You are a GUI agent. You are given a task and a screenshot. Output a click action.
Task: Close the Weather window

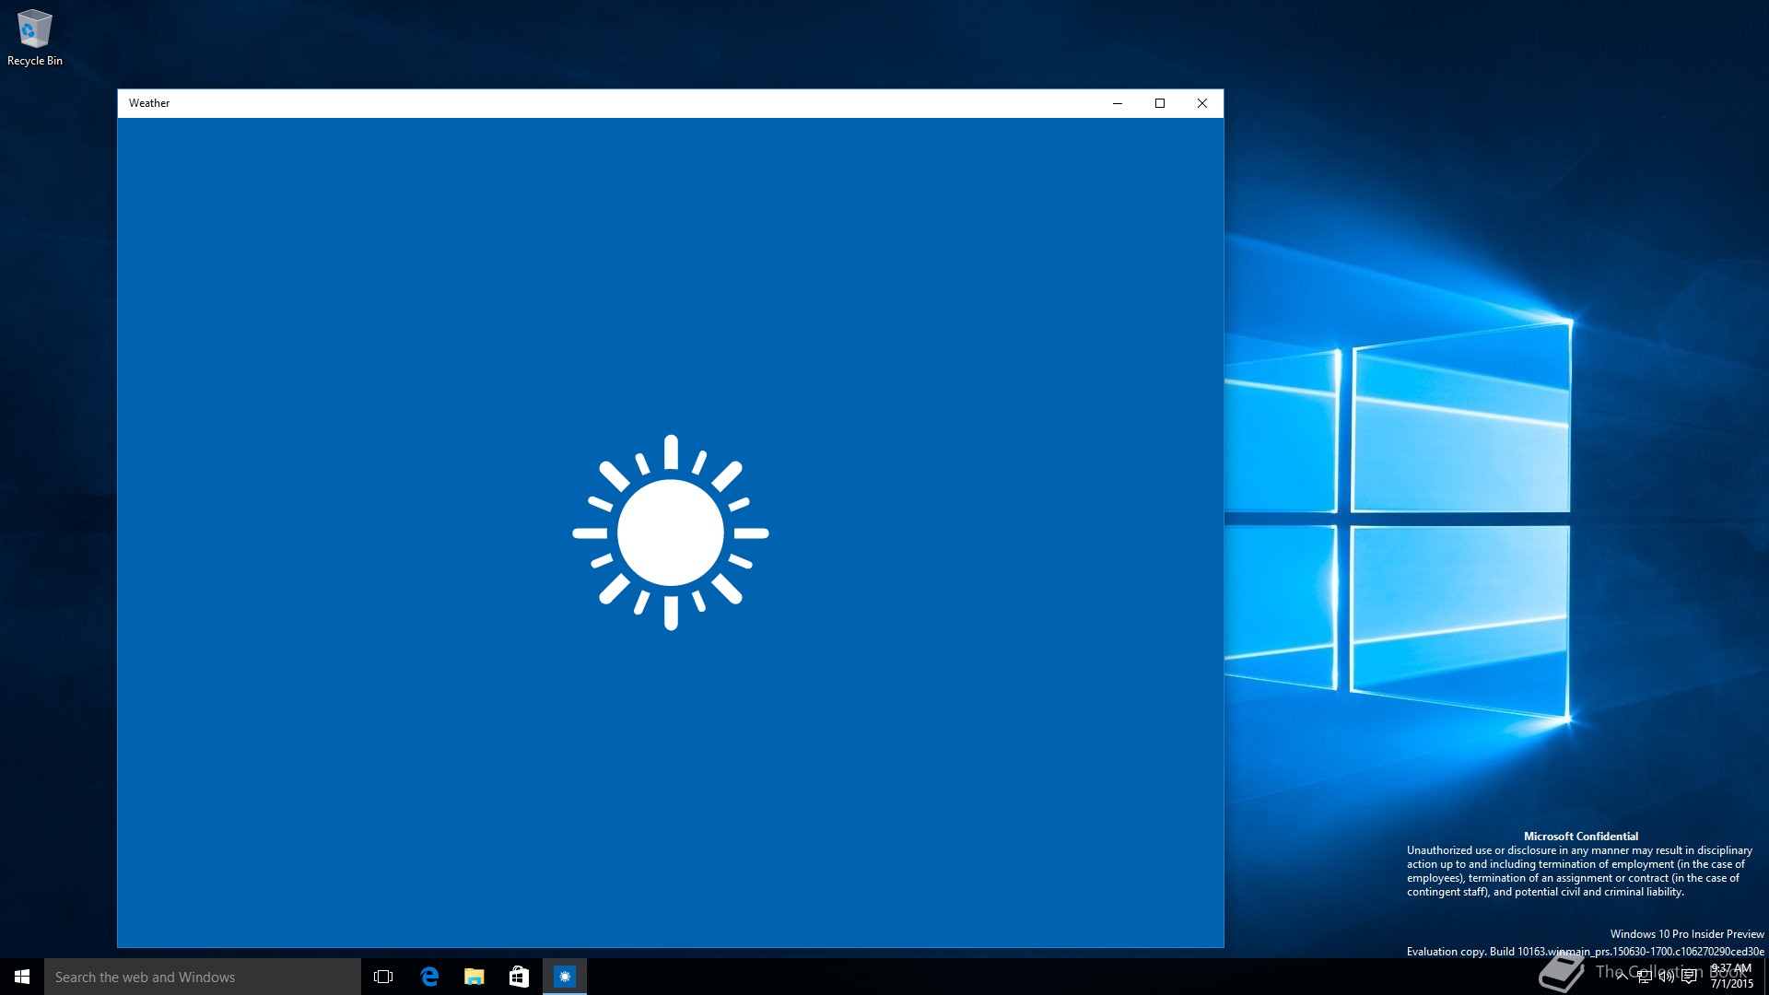pos(1202,103)
